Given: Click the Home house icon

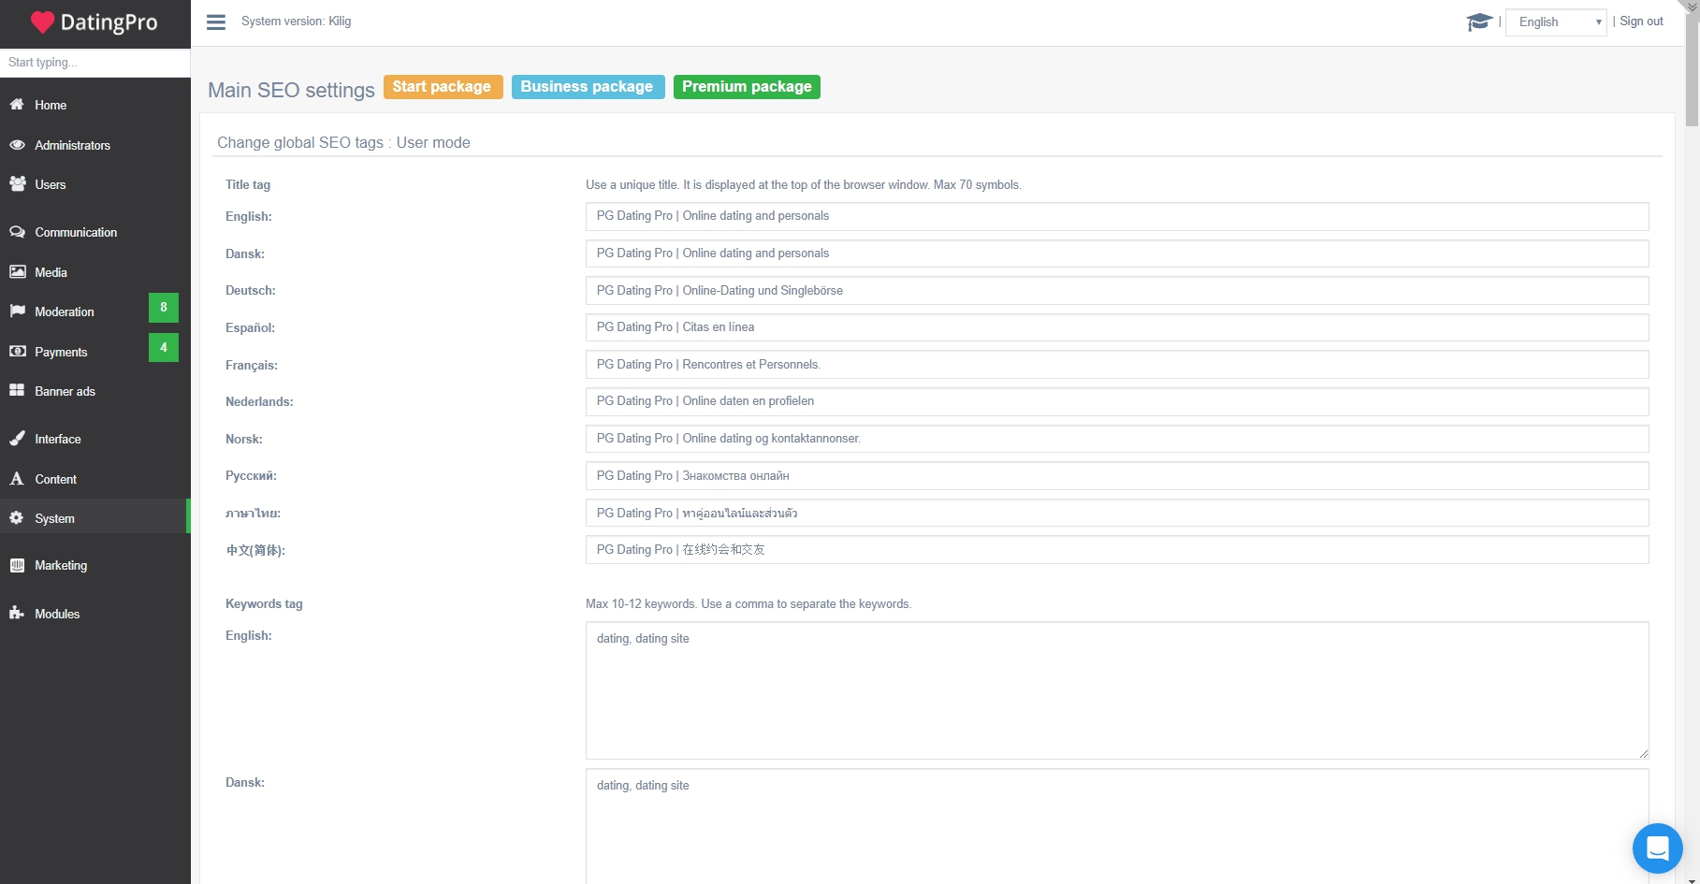Looking at the screenshot, I should pyautogui.click(x=17, y=105).
